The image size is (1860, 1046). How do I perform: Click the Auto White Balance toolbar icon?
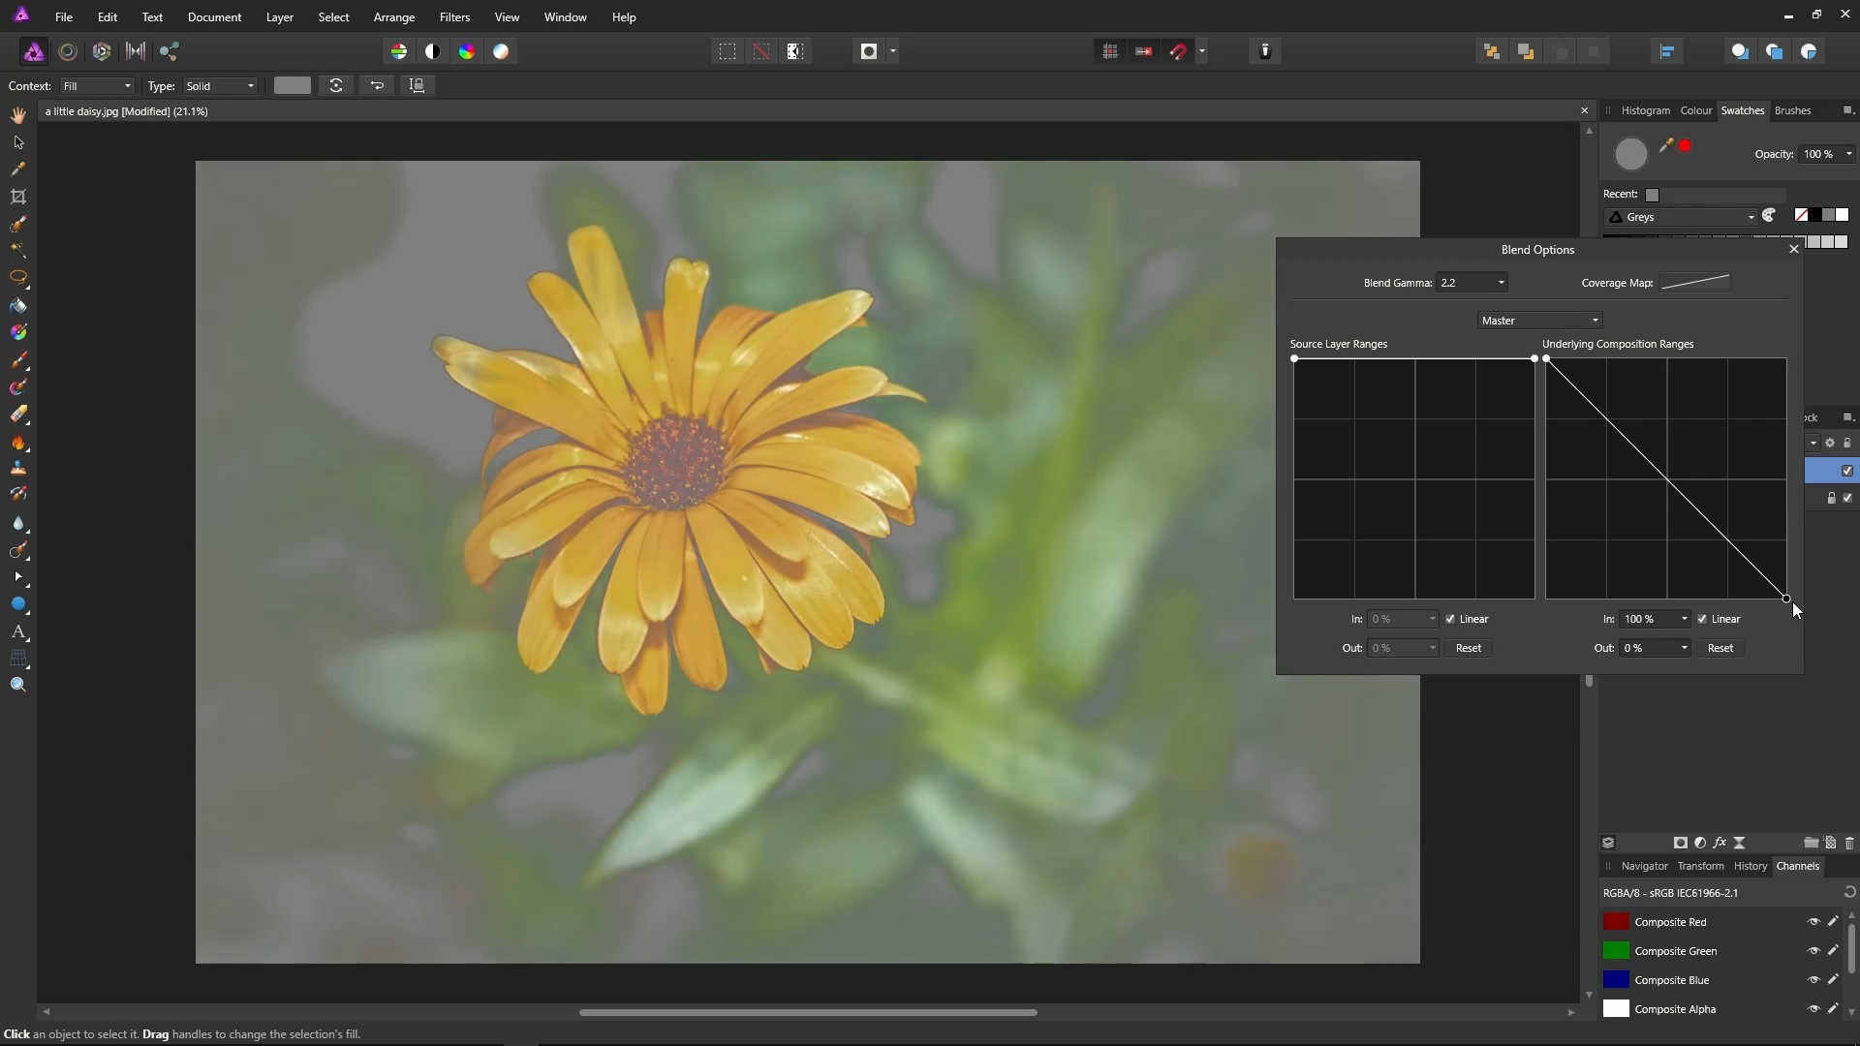501,51
